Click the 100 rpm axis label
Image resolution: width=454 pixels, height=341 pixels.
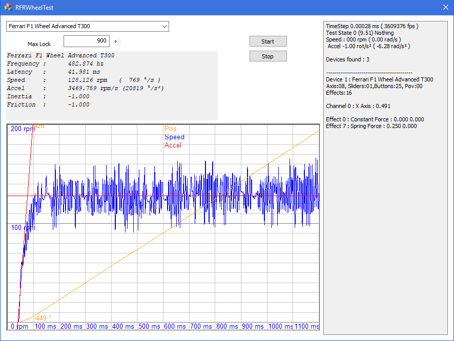point(23,227)
